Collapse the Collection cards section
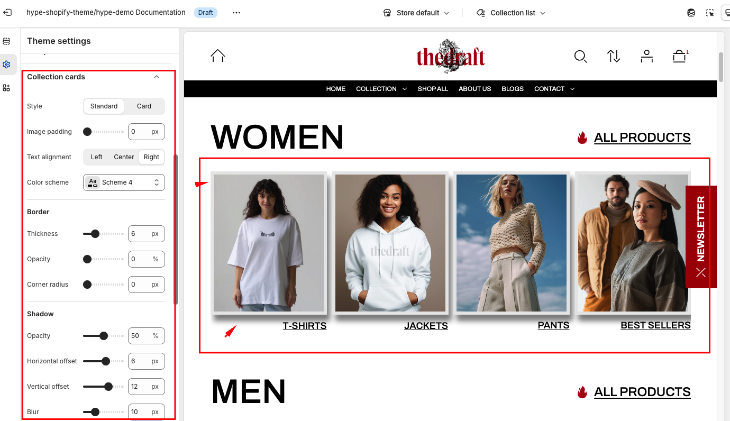 tap(157, 77)
